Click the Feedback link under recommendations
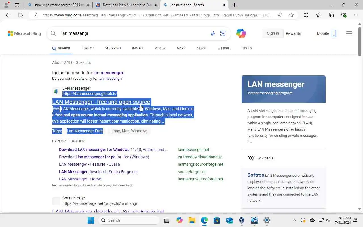363x227 pixels. click(x=126, y=185)
